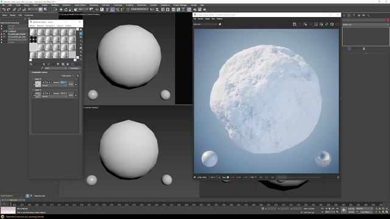
Task: Open the Curve Editor from toolbar
Action: (179, 10)
